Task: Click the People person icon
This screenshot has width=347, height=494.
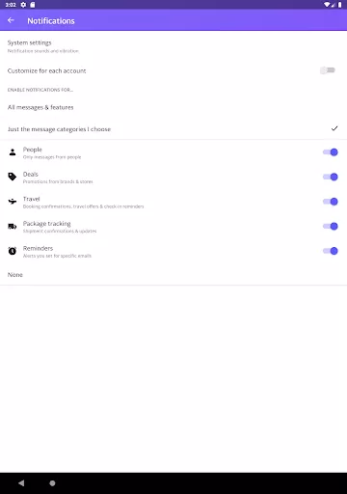Action: tap(13, 152)
